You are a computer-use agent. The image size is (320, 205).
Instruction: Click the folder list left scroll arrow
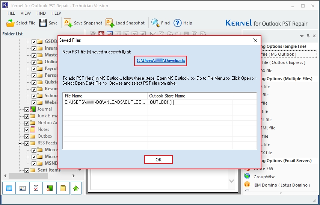click(x=5, y=176)
